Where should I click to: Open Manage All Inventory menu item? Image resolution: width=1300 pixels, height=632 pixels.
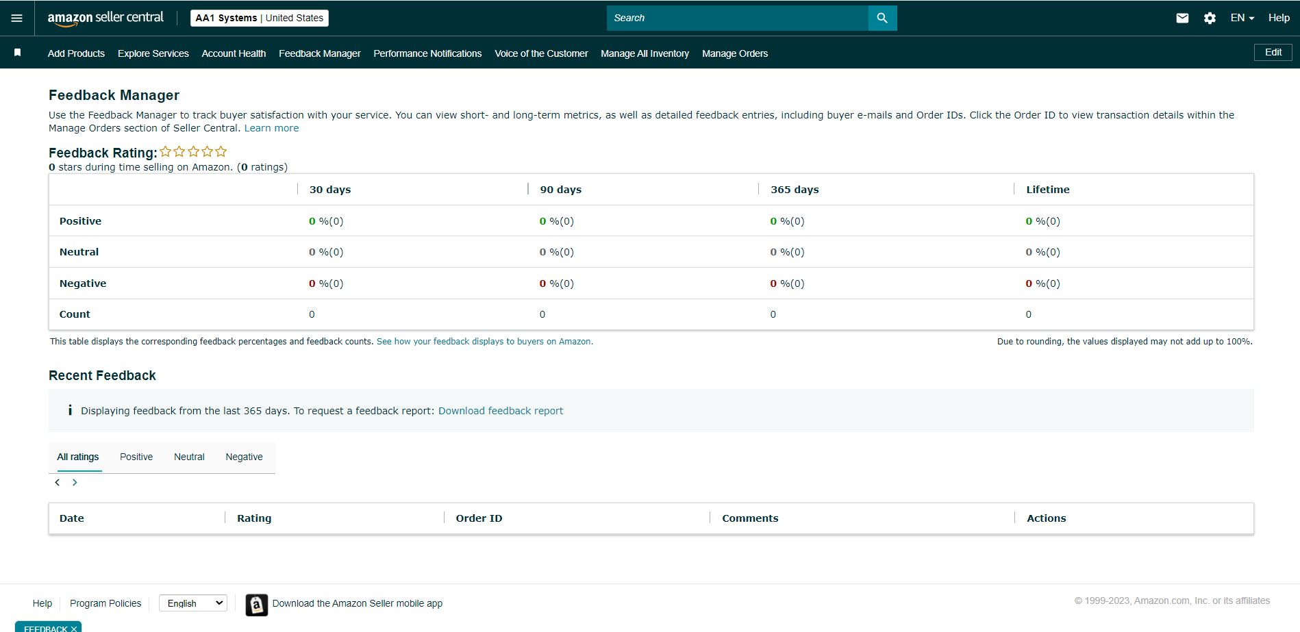click(x=645, y=53)
